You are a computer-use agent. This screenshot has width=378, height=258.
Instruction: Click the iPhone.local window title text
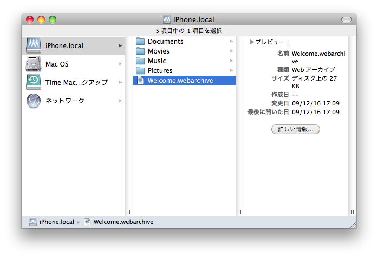(193, 19)
